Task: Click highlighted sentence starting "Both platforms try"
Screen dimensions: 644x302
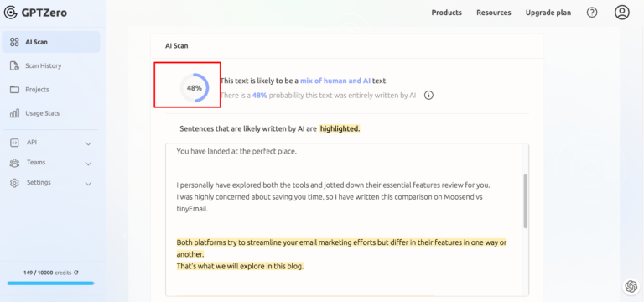Action: [x=342, y=248]
